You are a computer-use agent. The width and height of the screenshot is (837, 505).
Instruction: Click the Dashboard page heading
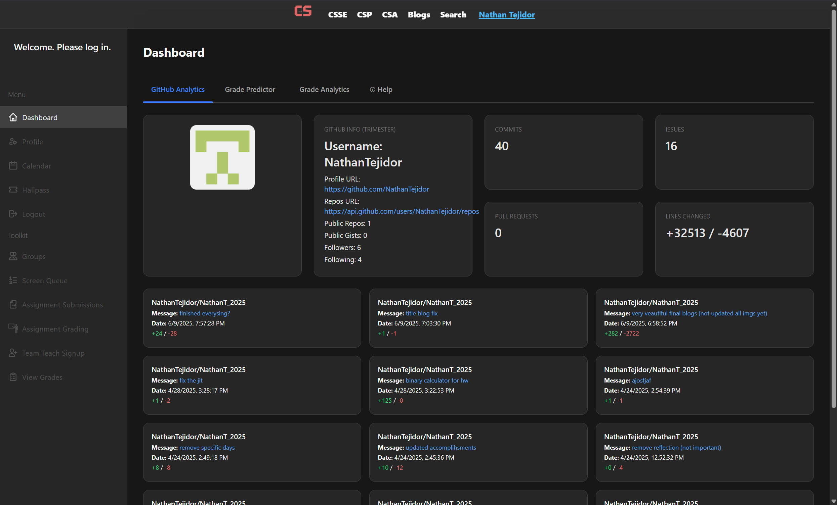click(x=174, y=53)
